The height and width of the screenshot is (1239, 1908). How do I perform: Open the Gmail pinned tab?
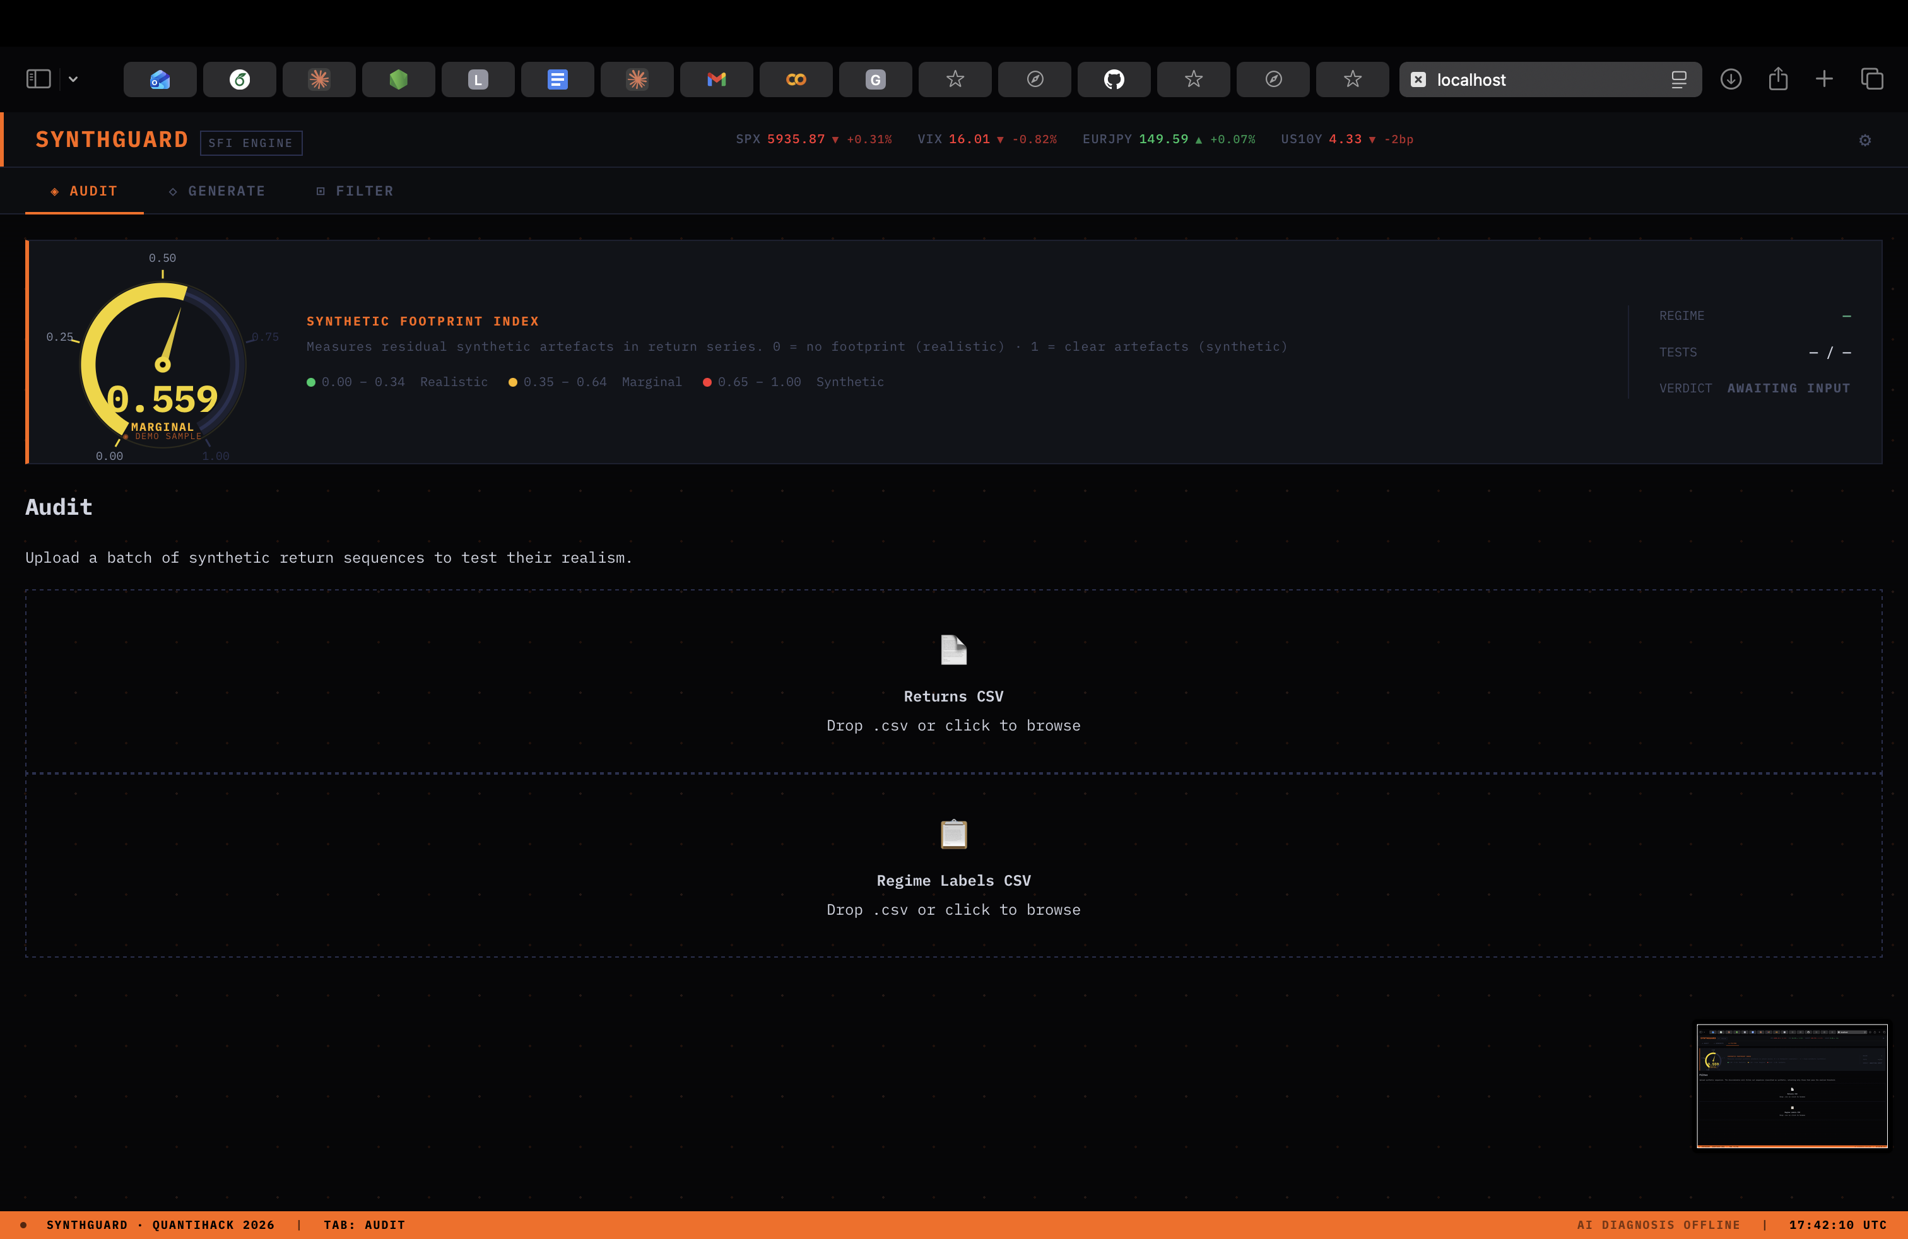(716, 79)
